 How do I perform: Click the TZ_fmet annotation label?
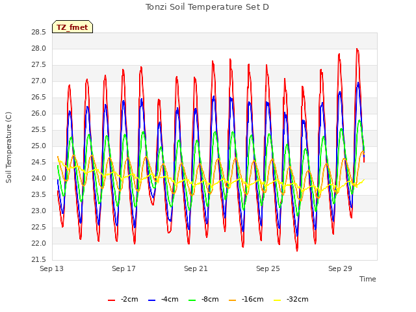coord(72,27)
